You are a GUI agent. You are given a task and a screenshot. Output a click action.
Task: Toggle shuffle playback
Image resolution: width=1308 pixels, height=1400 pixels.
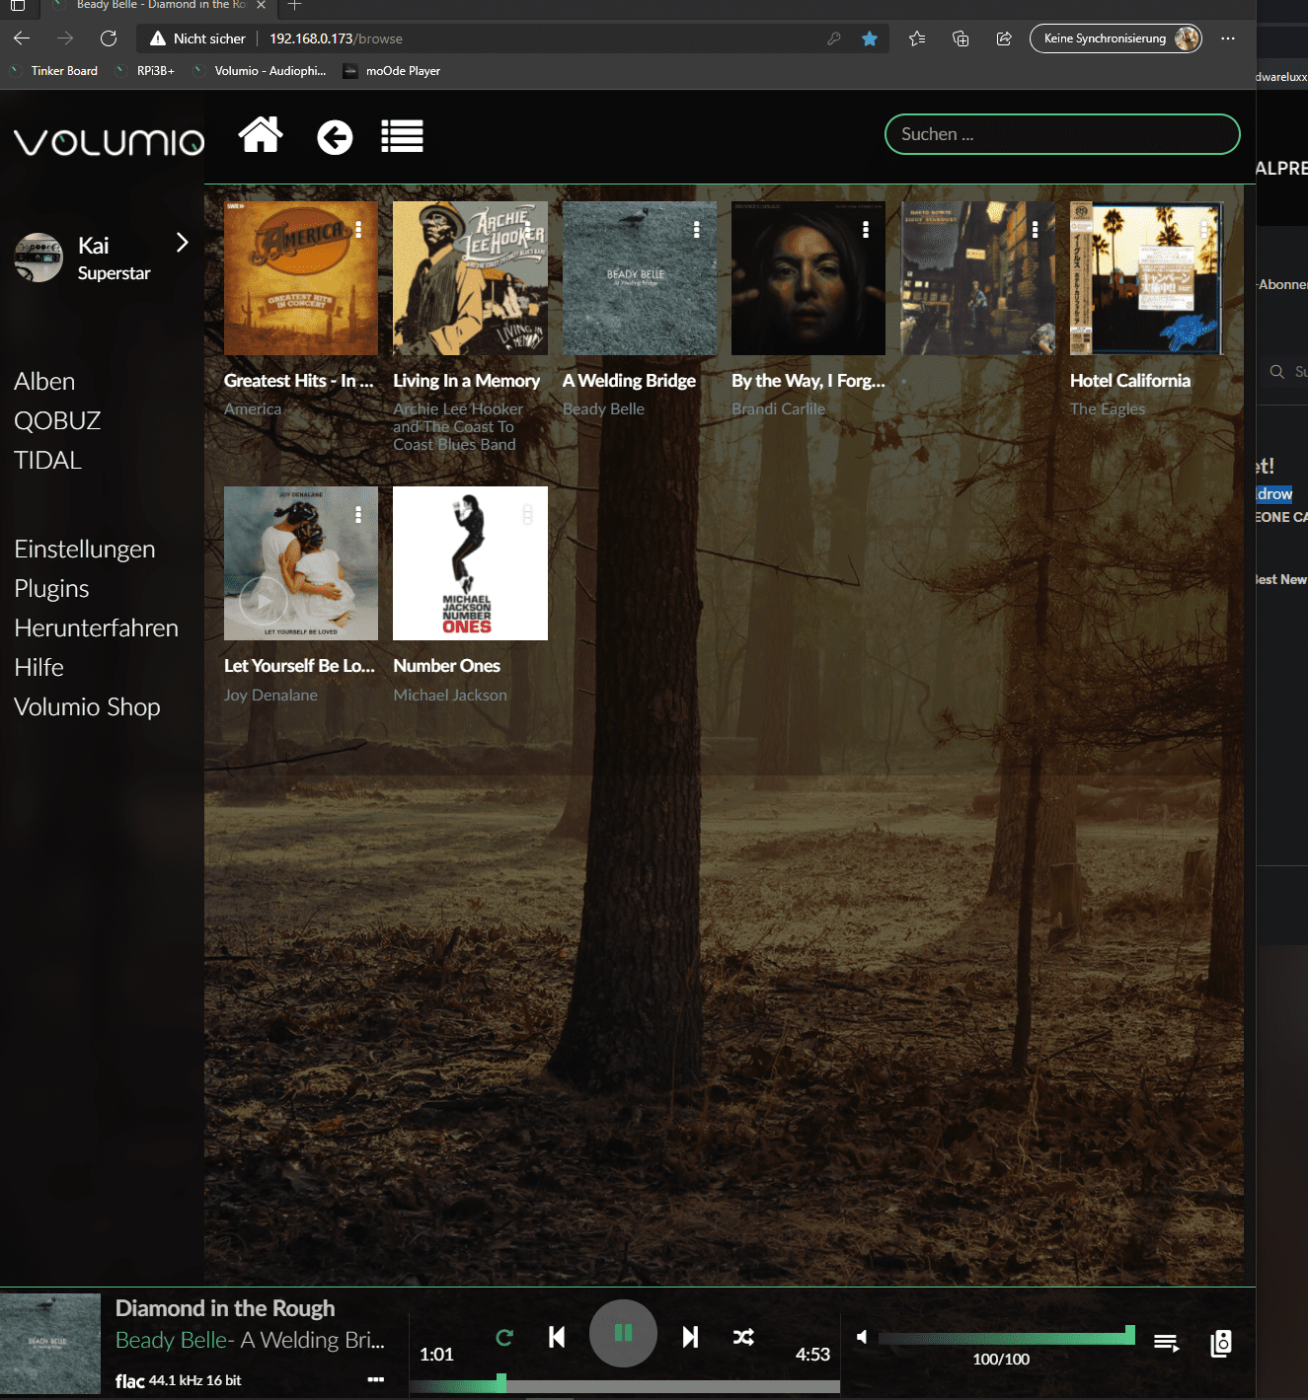743,1337
